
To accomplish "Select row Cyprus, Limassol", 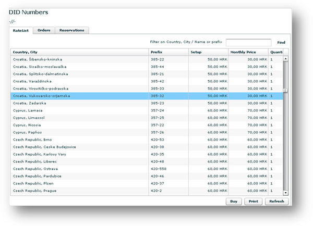I will (147, 118).
